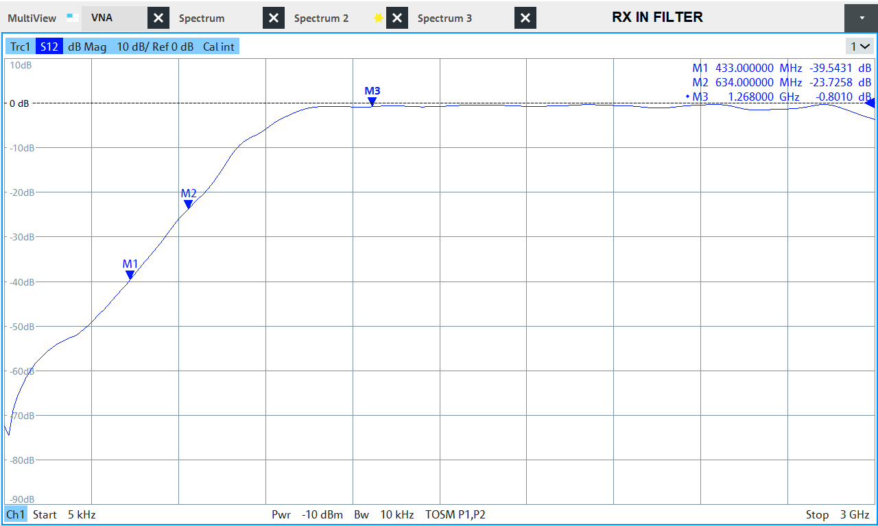Switch to the Spectrum tab
This screenshot has height=526, width=878.
click(x=201, y=18)
